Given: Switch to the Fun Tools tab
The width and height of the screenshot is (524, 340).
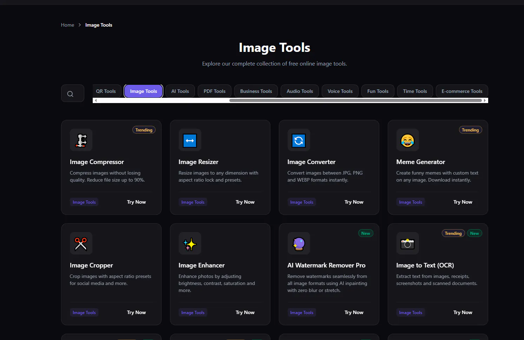Looking at the screenshot, I should click(x=378, y=91).
